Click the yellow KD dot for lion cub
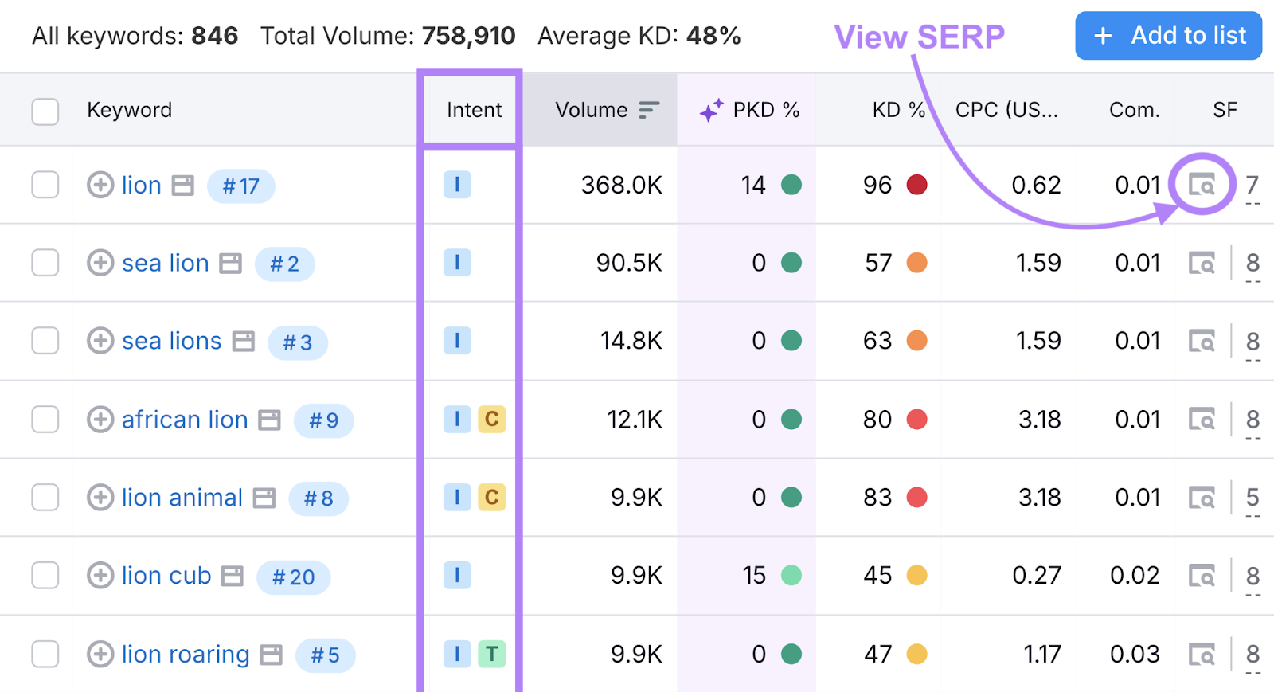This screenshot has width=1274, height=692. coord(917,575)
